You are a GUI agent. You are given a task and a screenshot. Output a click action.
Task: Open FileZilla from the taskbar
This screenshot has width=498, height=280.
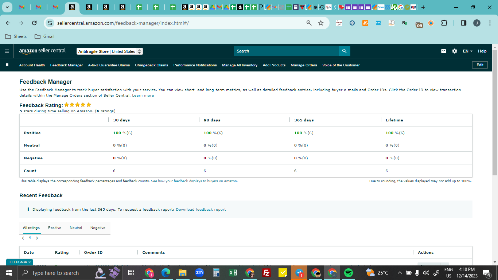point(266,273)
